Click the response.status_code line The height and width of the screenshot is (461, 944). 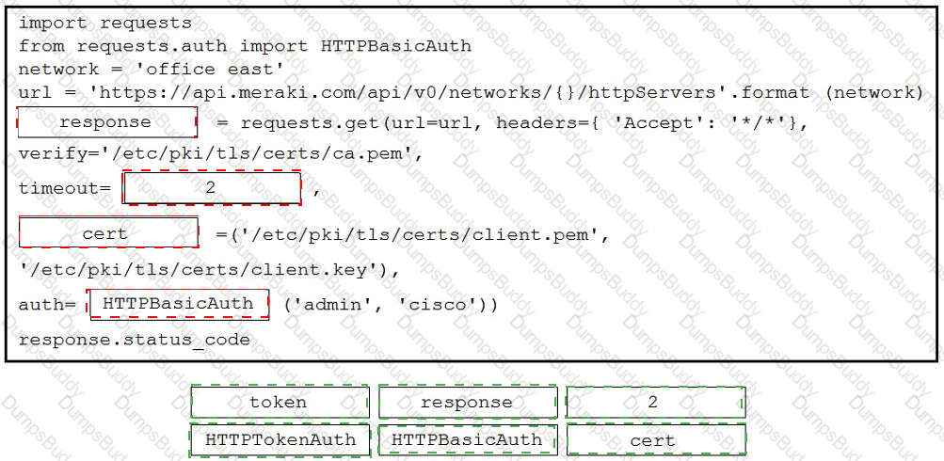(x=135, y=340)
